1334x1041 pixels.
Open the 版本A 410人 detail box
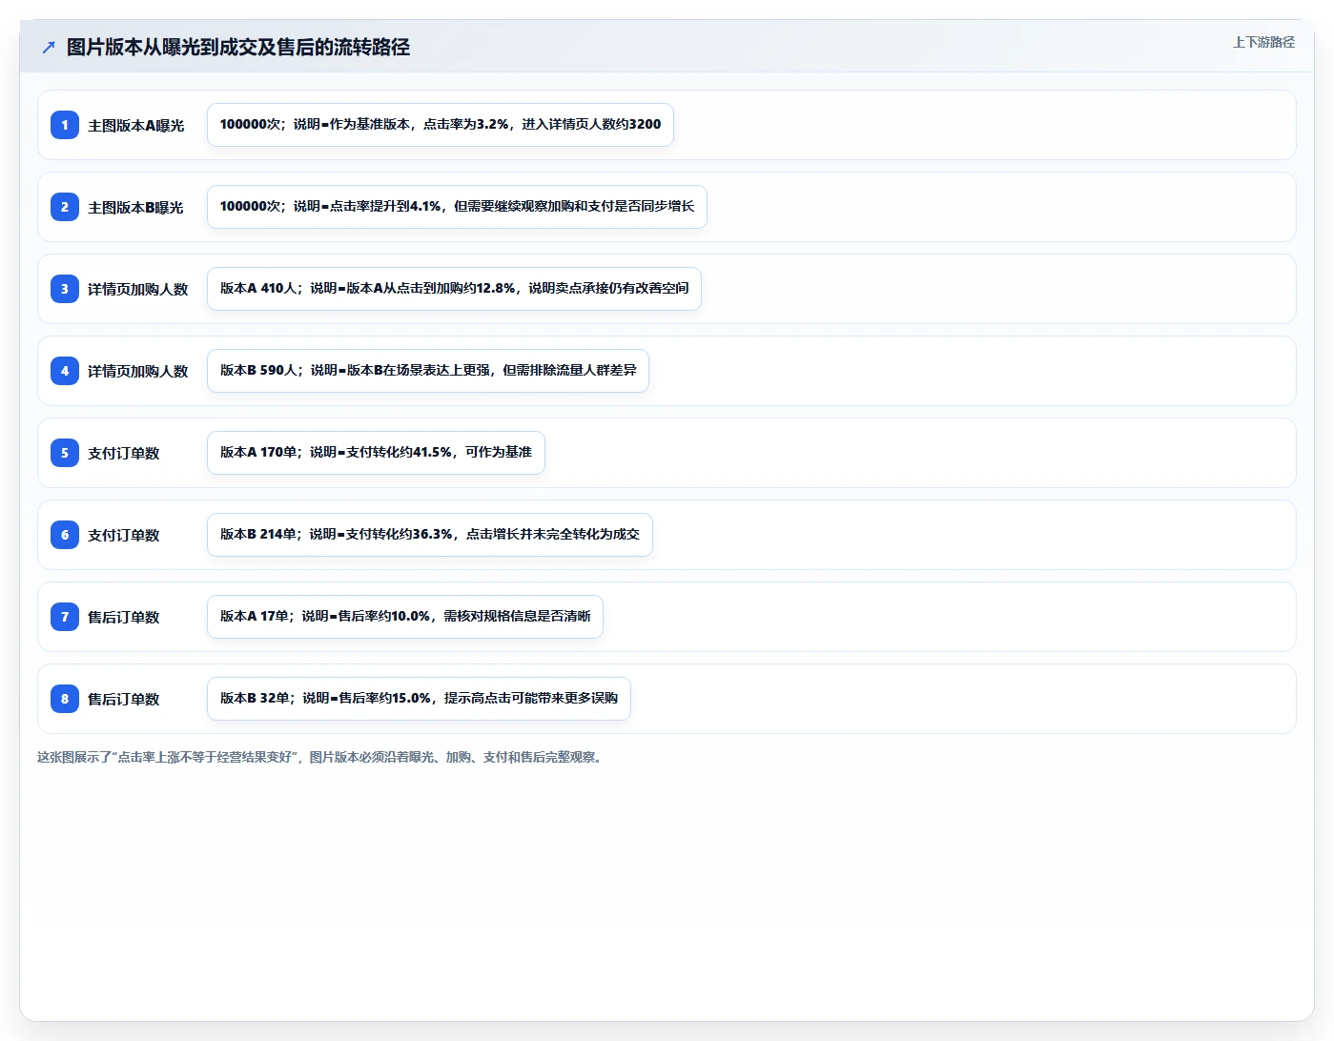(454, 289)
